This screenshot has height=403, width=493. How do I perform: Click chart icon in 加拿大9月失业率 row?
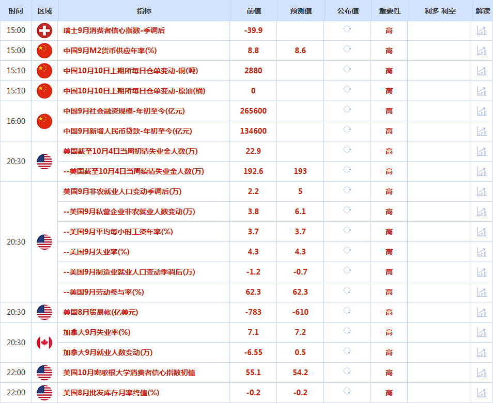tap(482, 332)
